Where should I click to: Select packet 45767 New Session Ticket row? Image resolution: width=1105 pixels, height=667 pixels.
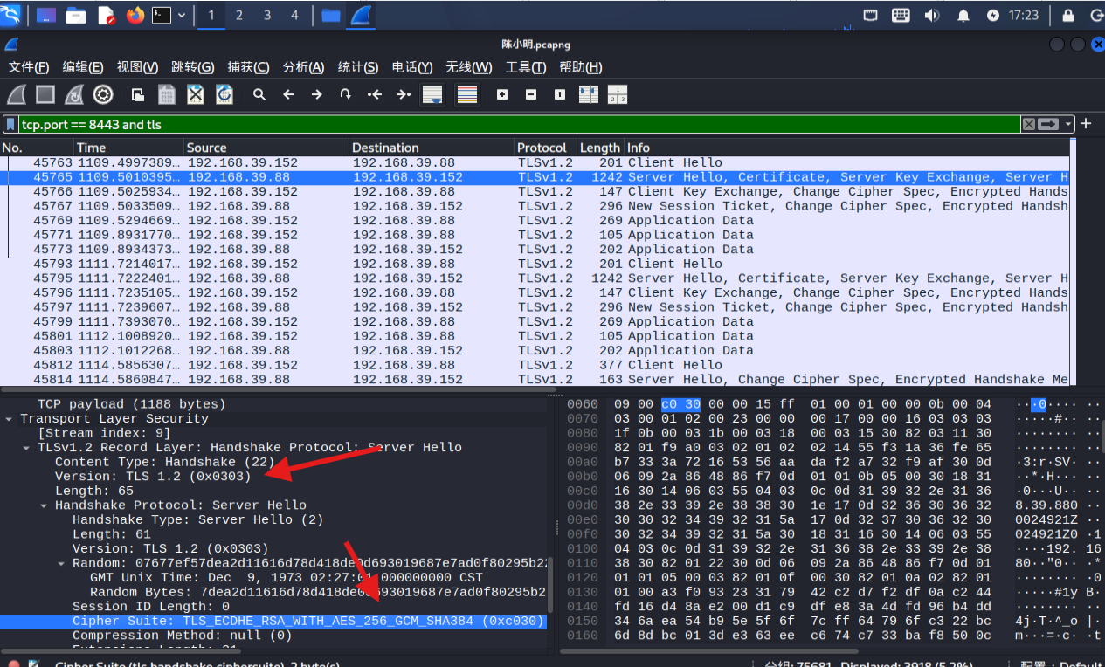click(x=535, y=206)
